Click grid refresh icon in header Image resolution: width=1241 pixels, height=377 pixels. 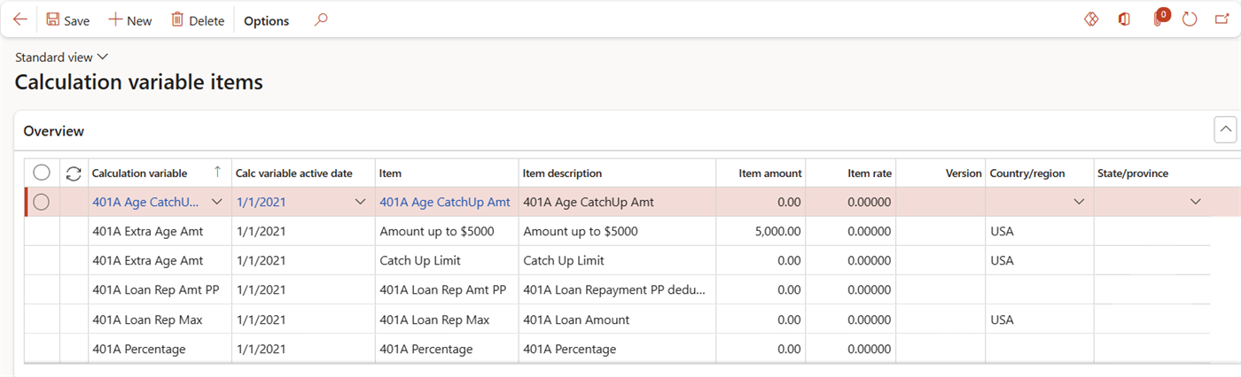[x=74, y=173]
